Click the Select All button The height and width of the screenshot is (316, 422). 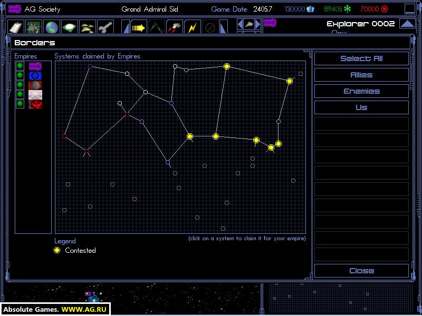pos(361,58)
